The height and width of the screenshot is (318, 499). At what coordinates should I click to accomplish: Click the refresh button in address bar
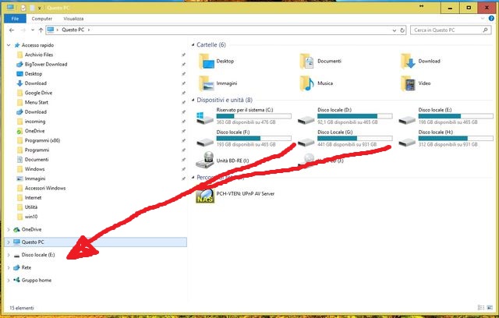coord(402,30)
